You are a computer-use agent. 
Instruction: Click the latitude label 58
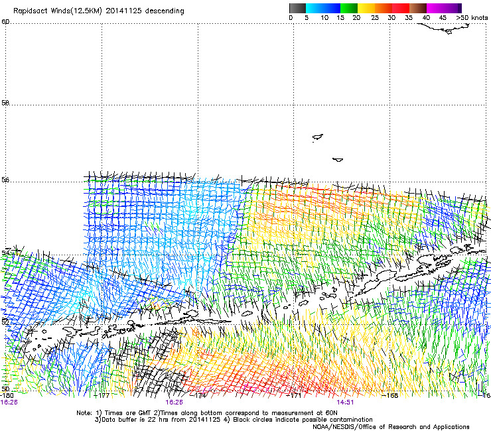(x=5, y=103)
